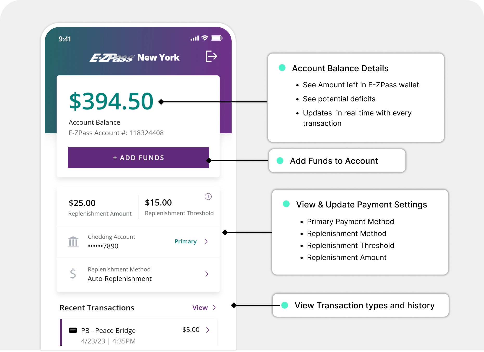This screenshot has height=352, width=484.
Task: Expand the Replenishment Method chevron
Action: coord(207,274)
